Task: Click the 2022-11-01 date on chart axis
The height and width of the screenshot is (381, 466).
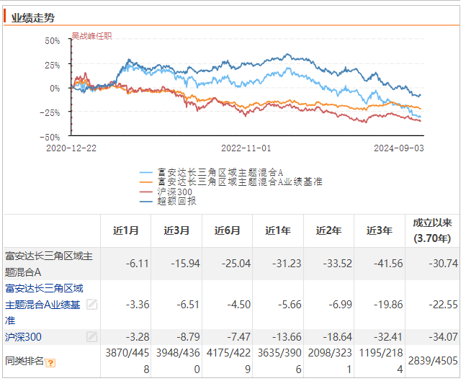Action: [246, 147]
